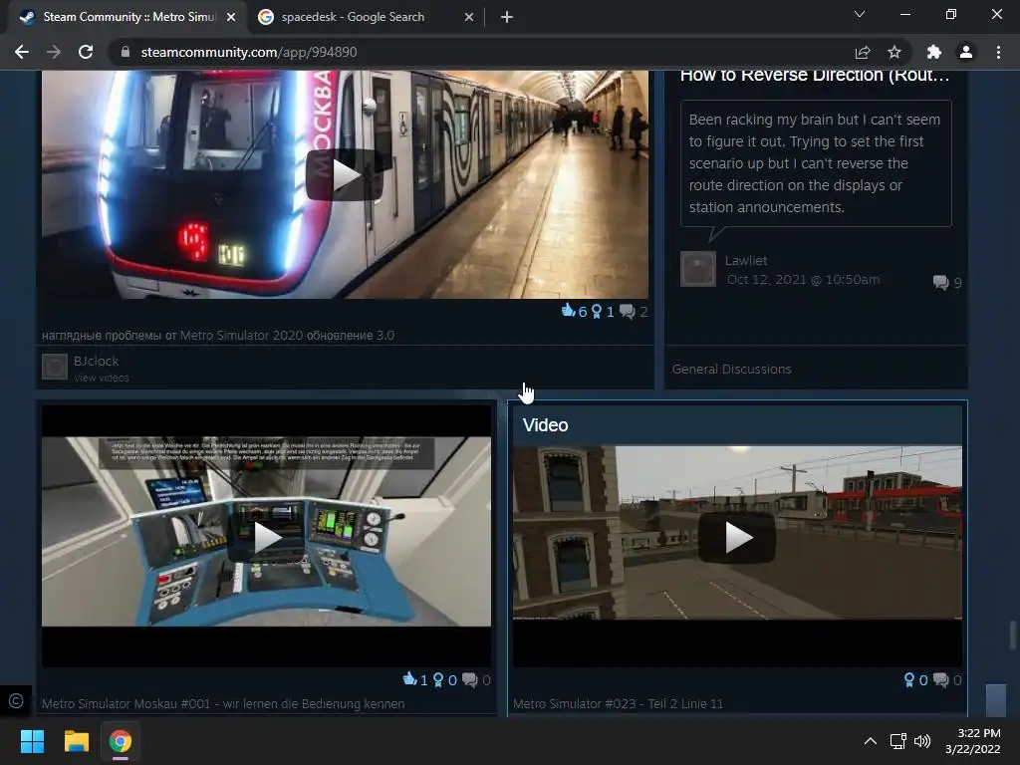The image size is (1020, 765).
Task: Close the Steam Community tab
Action: [231, 17]
